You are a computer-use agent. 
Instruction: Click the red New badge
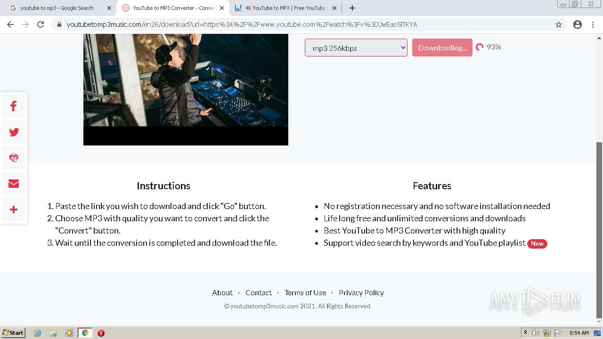(x=537, y=243)
